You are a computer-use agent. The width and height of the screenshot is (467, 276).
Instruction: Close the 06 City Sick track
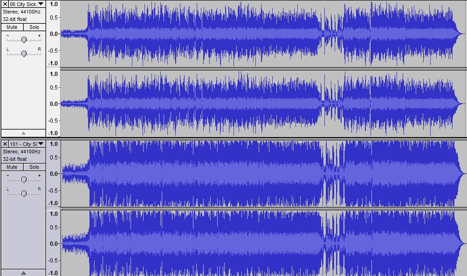[x=5, y=4]
